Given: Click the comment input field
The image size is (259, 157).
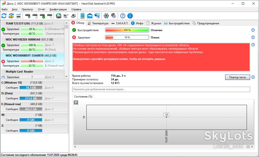Looking at the screenshot, I should [x=161, y=89].
